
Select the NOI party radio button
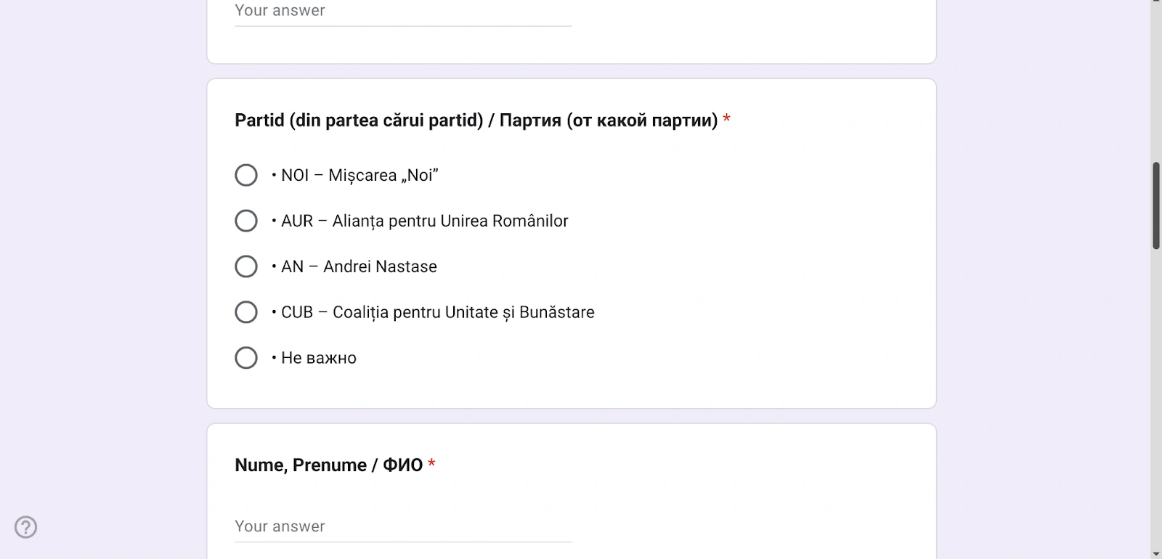pos(246,175)
